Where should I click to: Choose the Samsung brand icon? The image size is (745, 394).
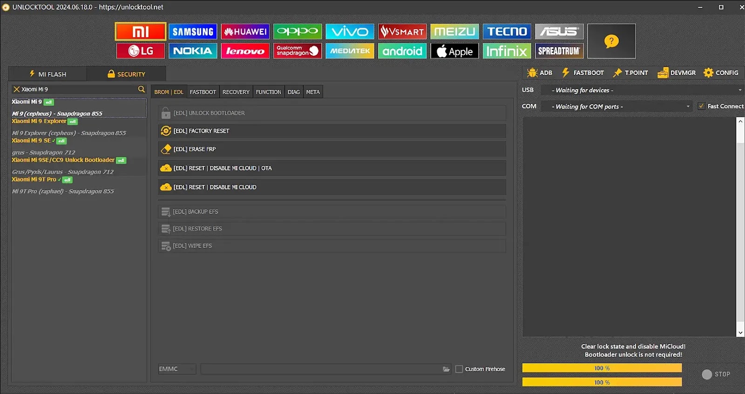tap(193, 32)
